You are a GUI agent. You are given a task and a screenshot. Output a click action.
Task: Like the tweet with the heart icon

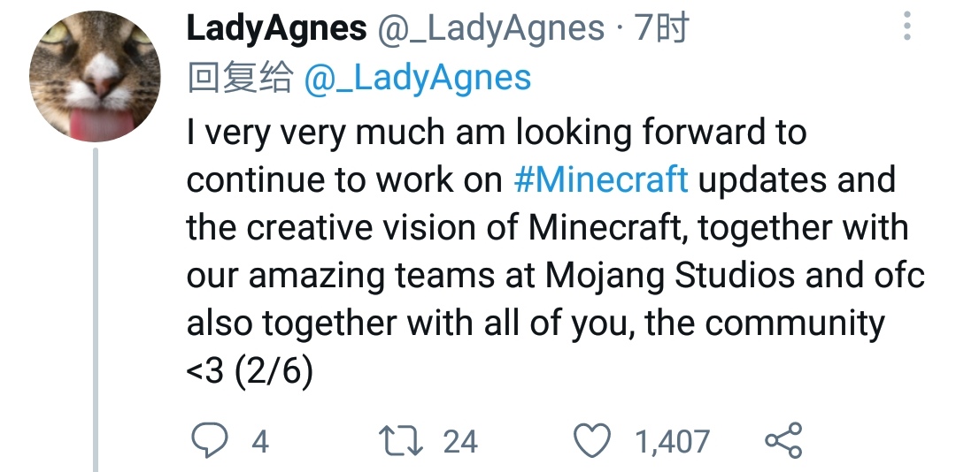point(593,440)
